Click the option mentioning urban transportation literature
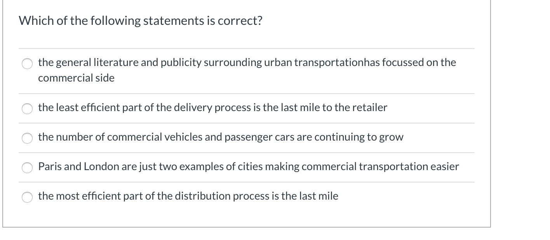Screen dimensions: 550x240 click(247, 62)
